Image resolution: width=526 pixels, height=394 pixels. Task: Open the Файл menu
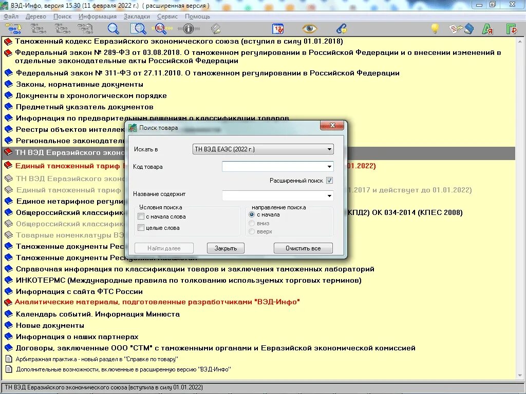(11, 16)
